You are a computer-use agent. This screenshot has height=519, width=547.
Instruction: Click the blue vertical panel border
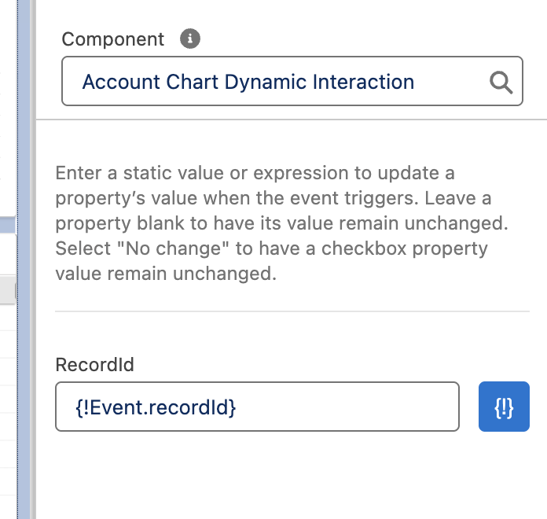[24, 259]
